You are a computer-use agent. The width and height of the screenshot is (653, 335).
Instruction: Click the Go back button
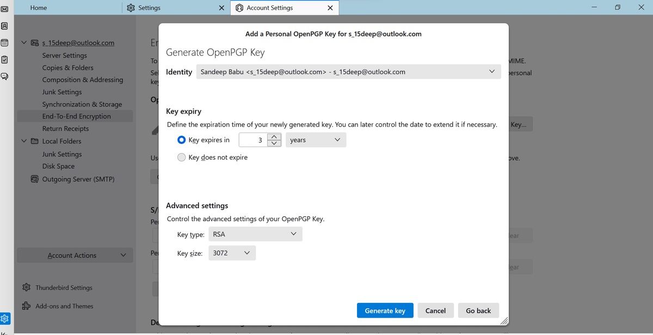coord(478,311)
